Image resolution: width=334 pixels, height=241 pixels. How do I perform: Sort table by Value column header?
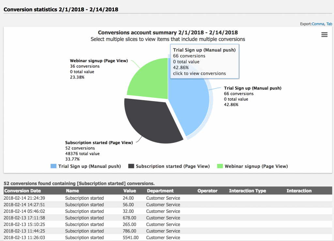tap(129, 191)
